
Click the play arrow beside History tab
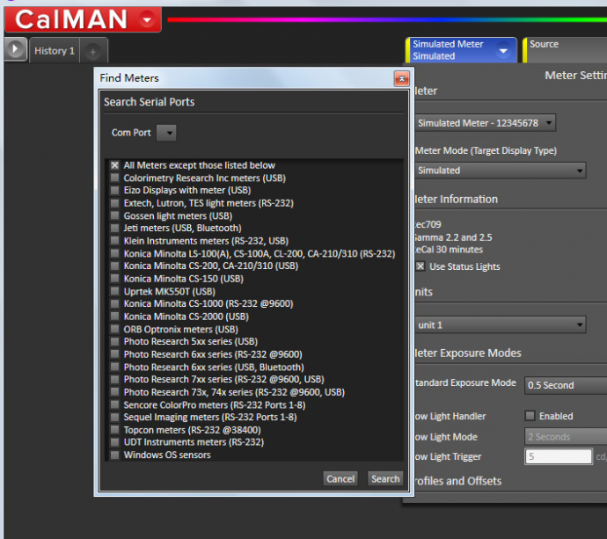pos(15,50)
